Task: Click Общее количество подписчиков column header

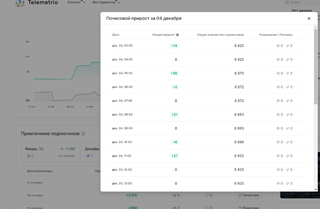Action: [x=220, y=35]
